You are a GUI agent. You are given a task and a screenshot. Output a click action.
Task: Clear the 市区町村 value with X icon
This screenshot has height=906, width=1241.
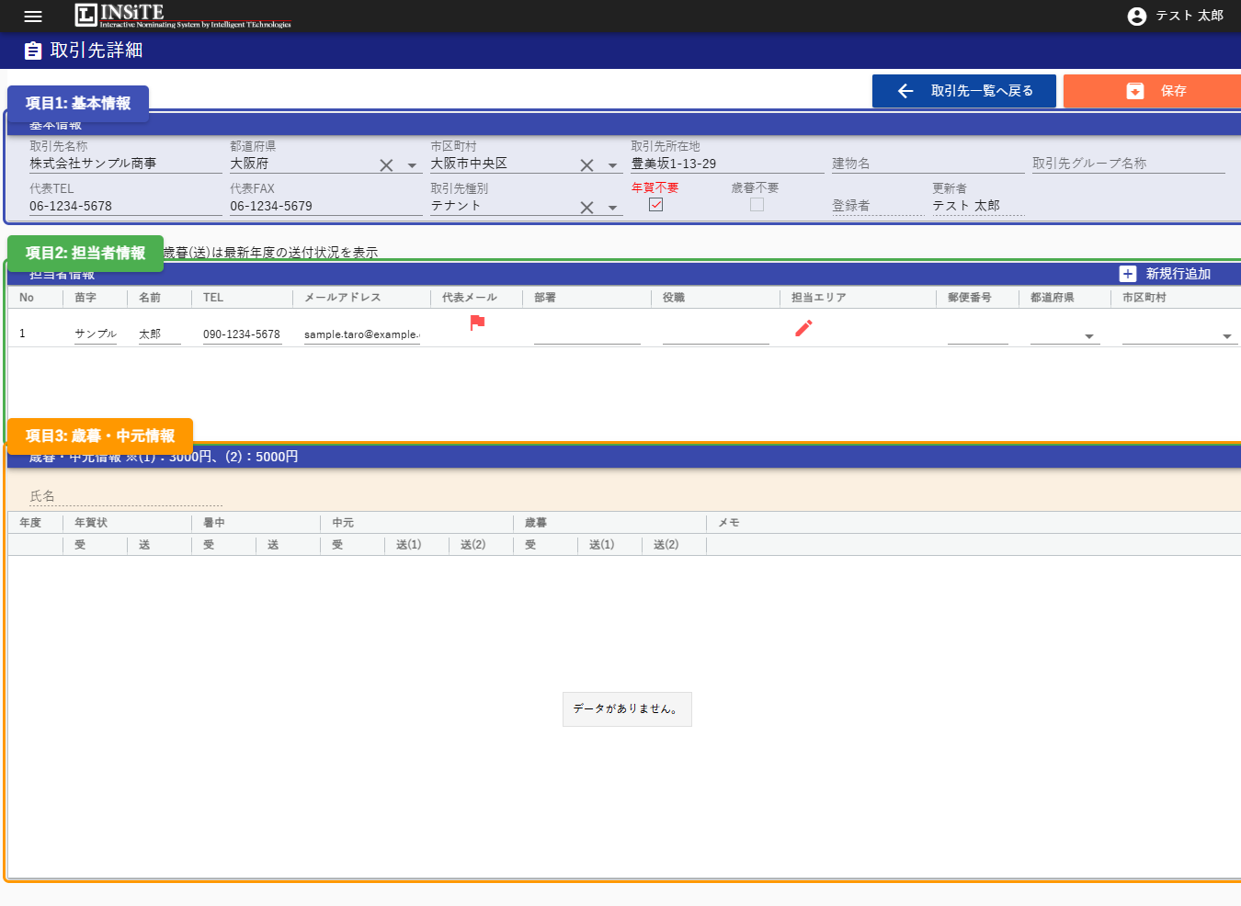[586, 165]
